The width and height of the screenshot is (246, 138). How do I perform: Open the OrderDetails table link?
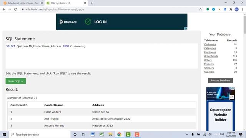pos(211,56)
